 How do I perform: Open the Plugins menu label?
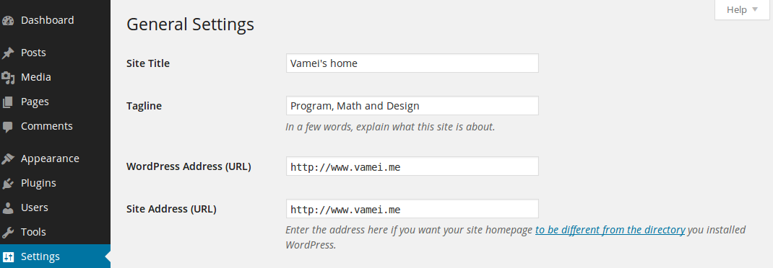pyautogui.click(x=38, y=183)
